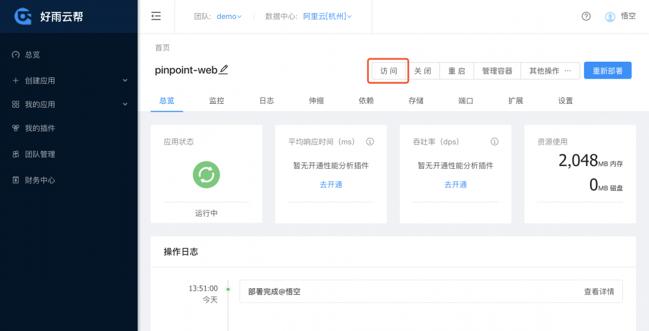Click the 好雨云帮 logo icon
The width and height of the screenshot is (649, 331).
tap(23, 17)
